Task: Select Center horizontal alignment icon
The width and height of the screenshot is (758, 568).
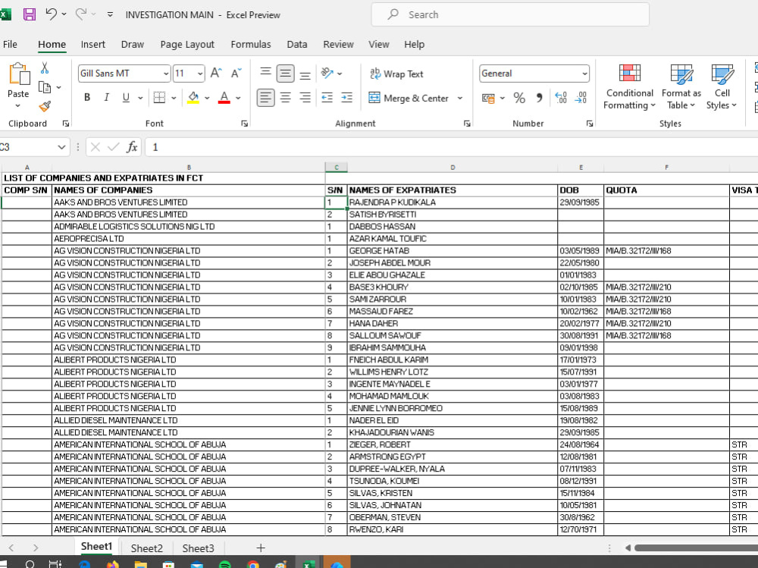Action: (285, 98)
